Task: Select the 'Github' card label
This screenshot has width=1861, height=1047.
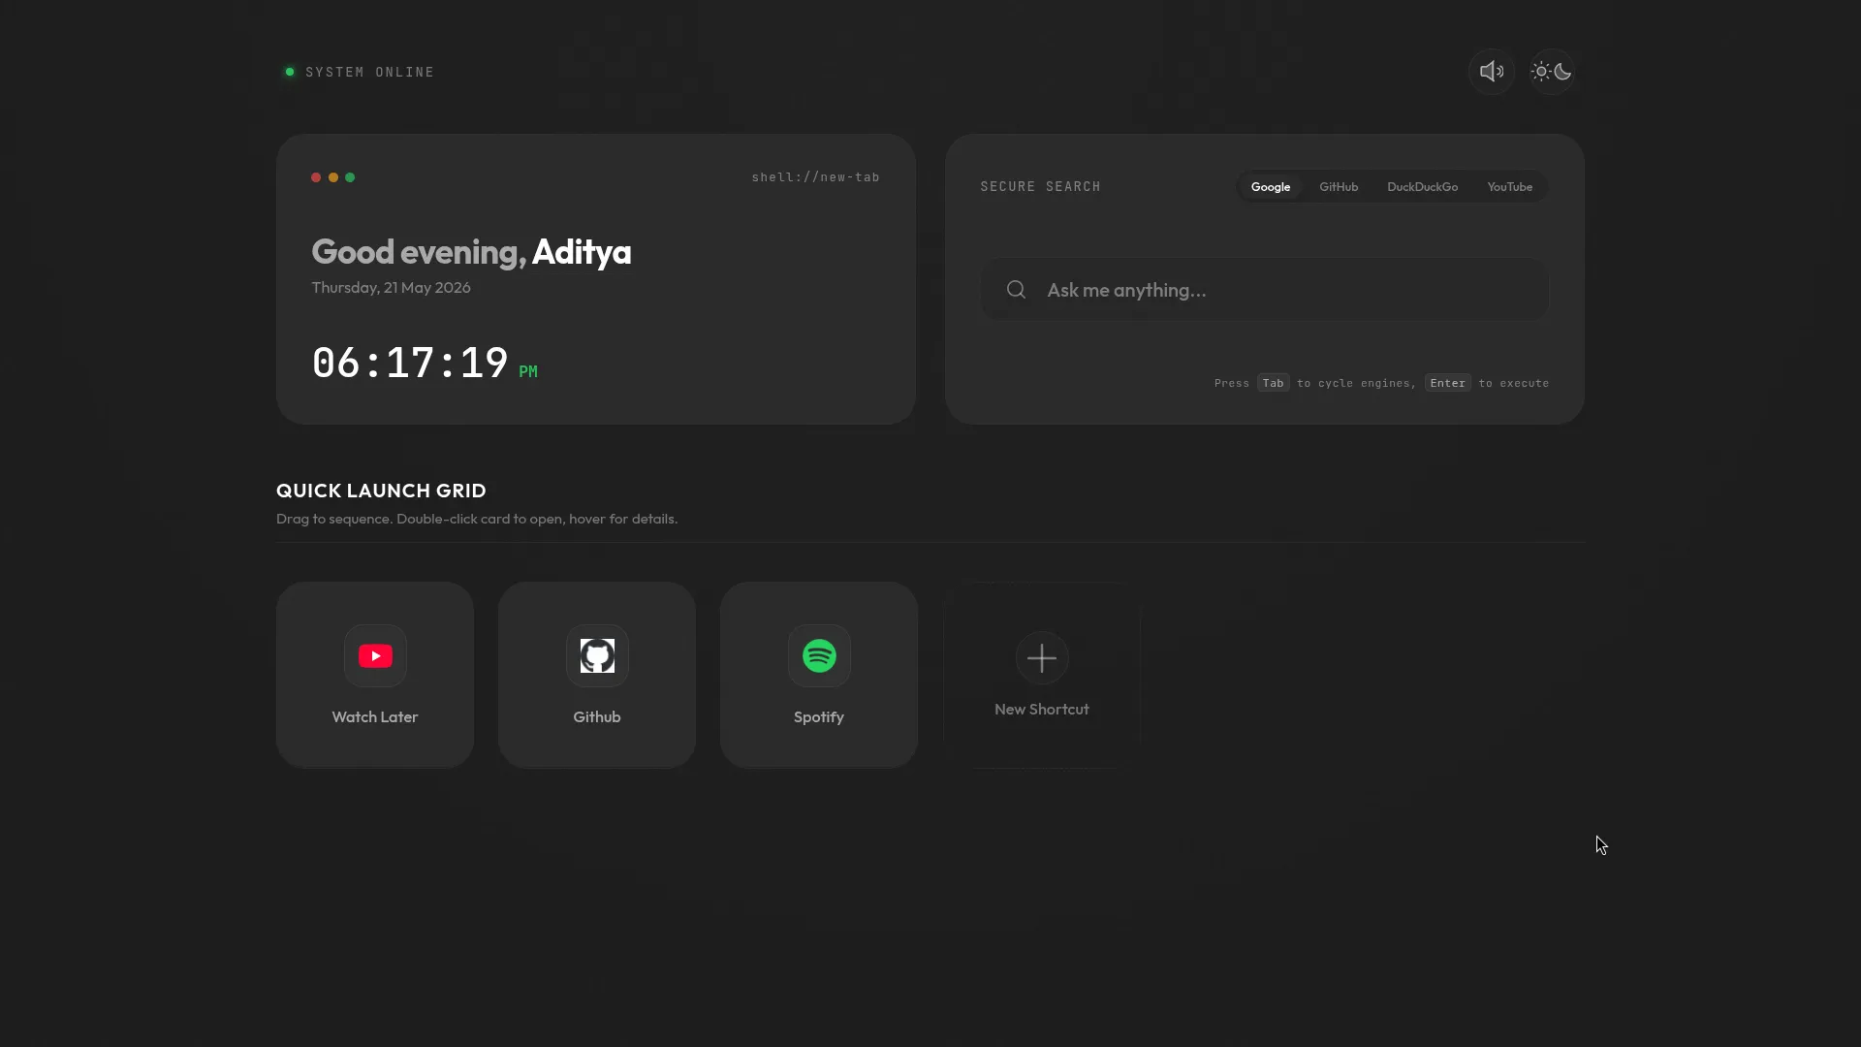Action: (x=597, y=717)
